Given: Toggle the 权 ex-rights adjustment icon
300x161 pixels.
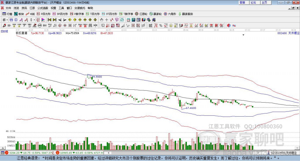Looking at the screenshot, I should coord(38,20).
